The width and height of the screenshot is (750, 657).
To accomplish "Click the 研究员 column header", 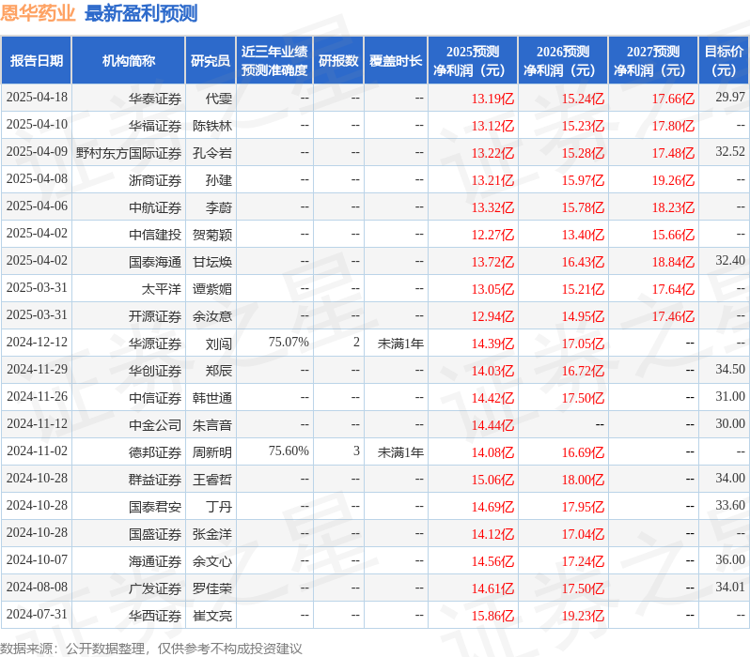I will point(211,61).
